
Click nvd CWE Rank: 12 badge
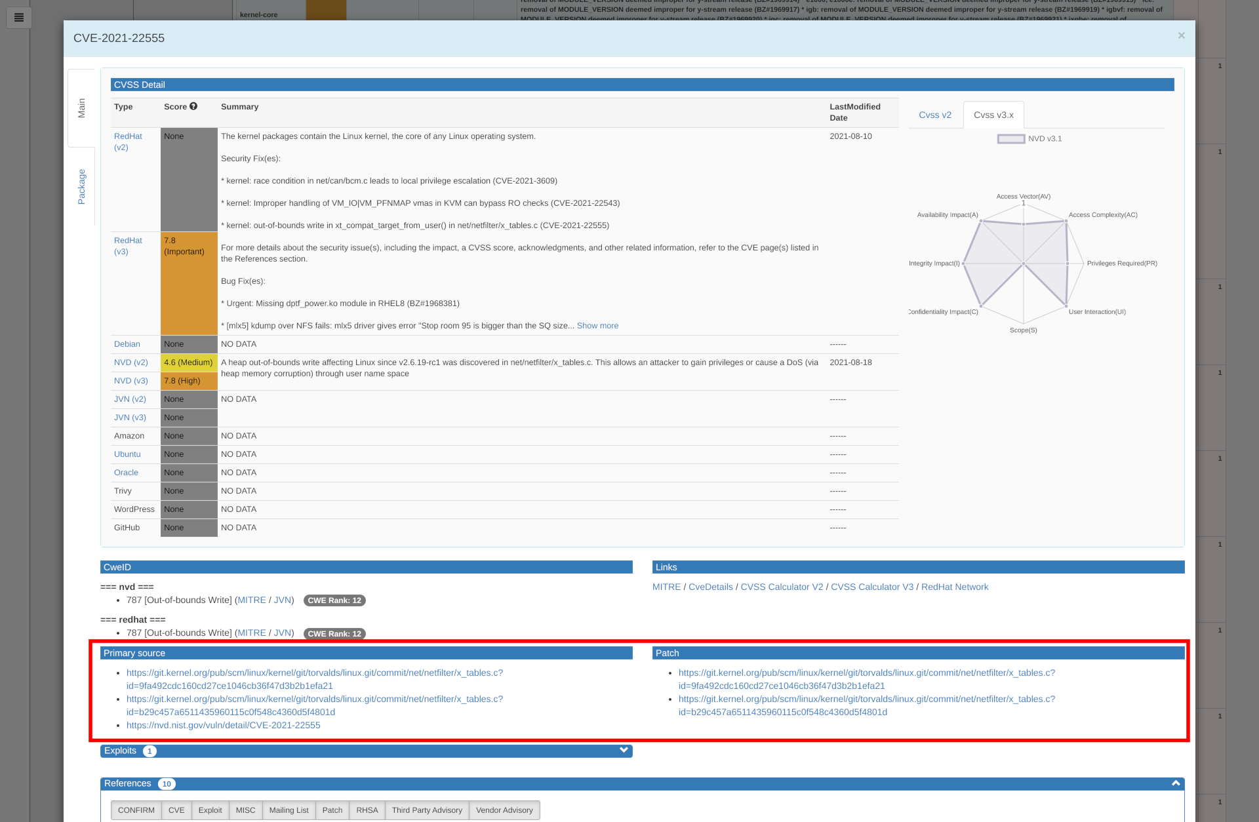tap(334, 600)
